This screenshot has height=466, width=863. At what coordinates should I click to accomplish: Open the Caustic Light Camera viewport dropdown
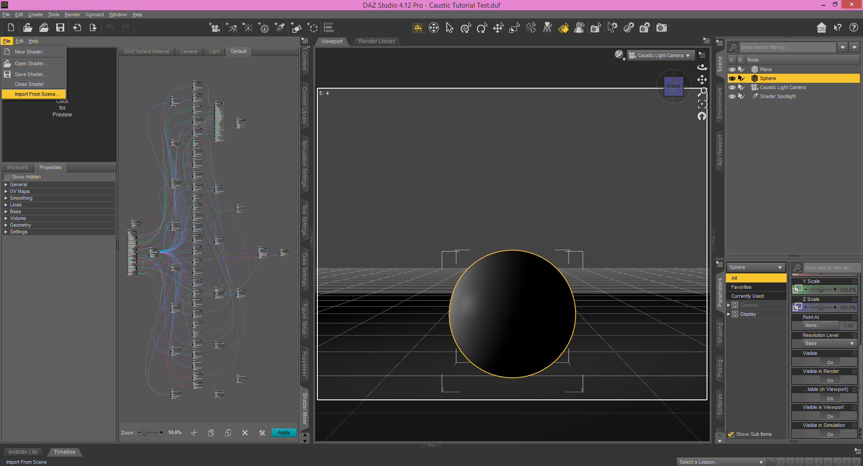click(x=660, y=55)
